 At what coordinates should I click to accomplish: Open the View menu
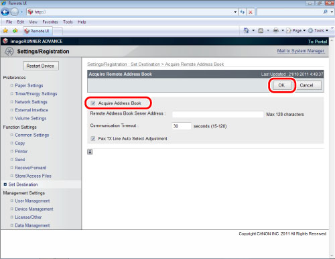click(x=33, y=22)
